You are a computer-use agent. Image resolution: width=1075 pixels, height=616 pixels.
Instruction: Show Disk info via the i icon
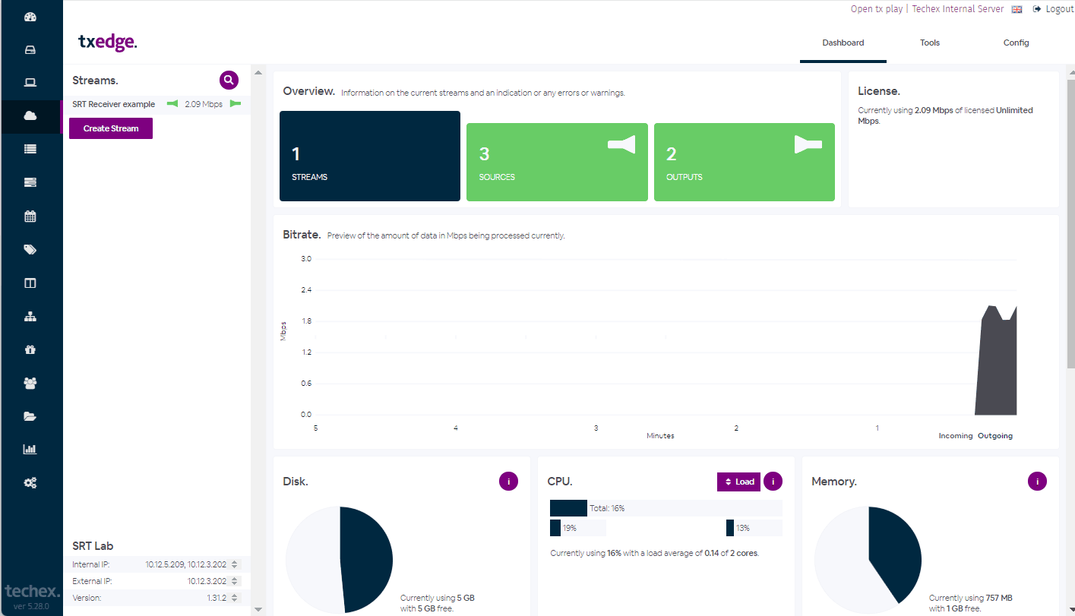click(508, 481)
